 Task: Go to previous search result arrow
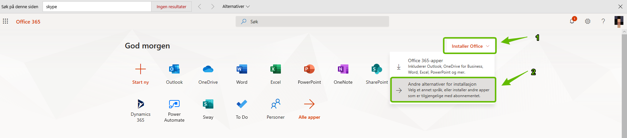(200, 7)
